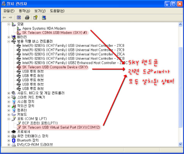Image resolution: width=184 pixels, height=154 pixels.
Task: Open the Properties/help toolbar icon with question mark
Action: 35,17
